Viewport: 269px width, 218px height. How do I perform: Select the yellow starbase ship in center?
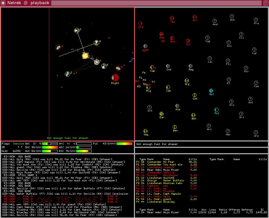click(85, 55)
